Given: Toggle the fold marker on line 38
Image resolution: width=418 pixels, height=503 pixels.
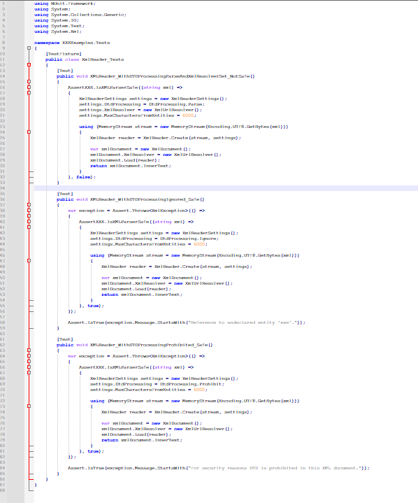Looking at the screenshot, I should (x=29, y=211).
